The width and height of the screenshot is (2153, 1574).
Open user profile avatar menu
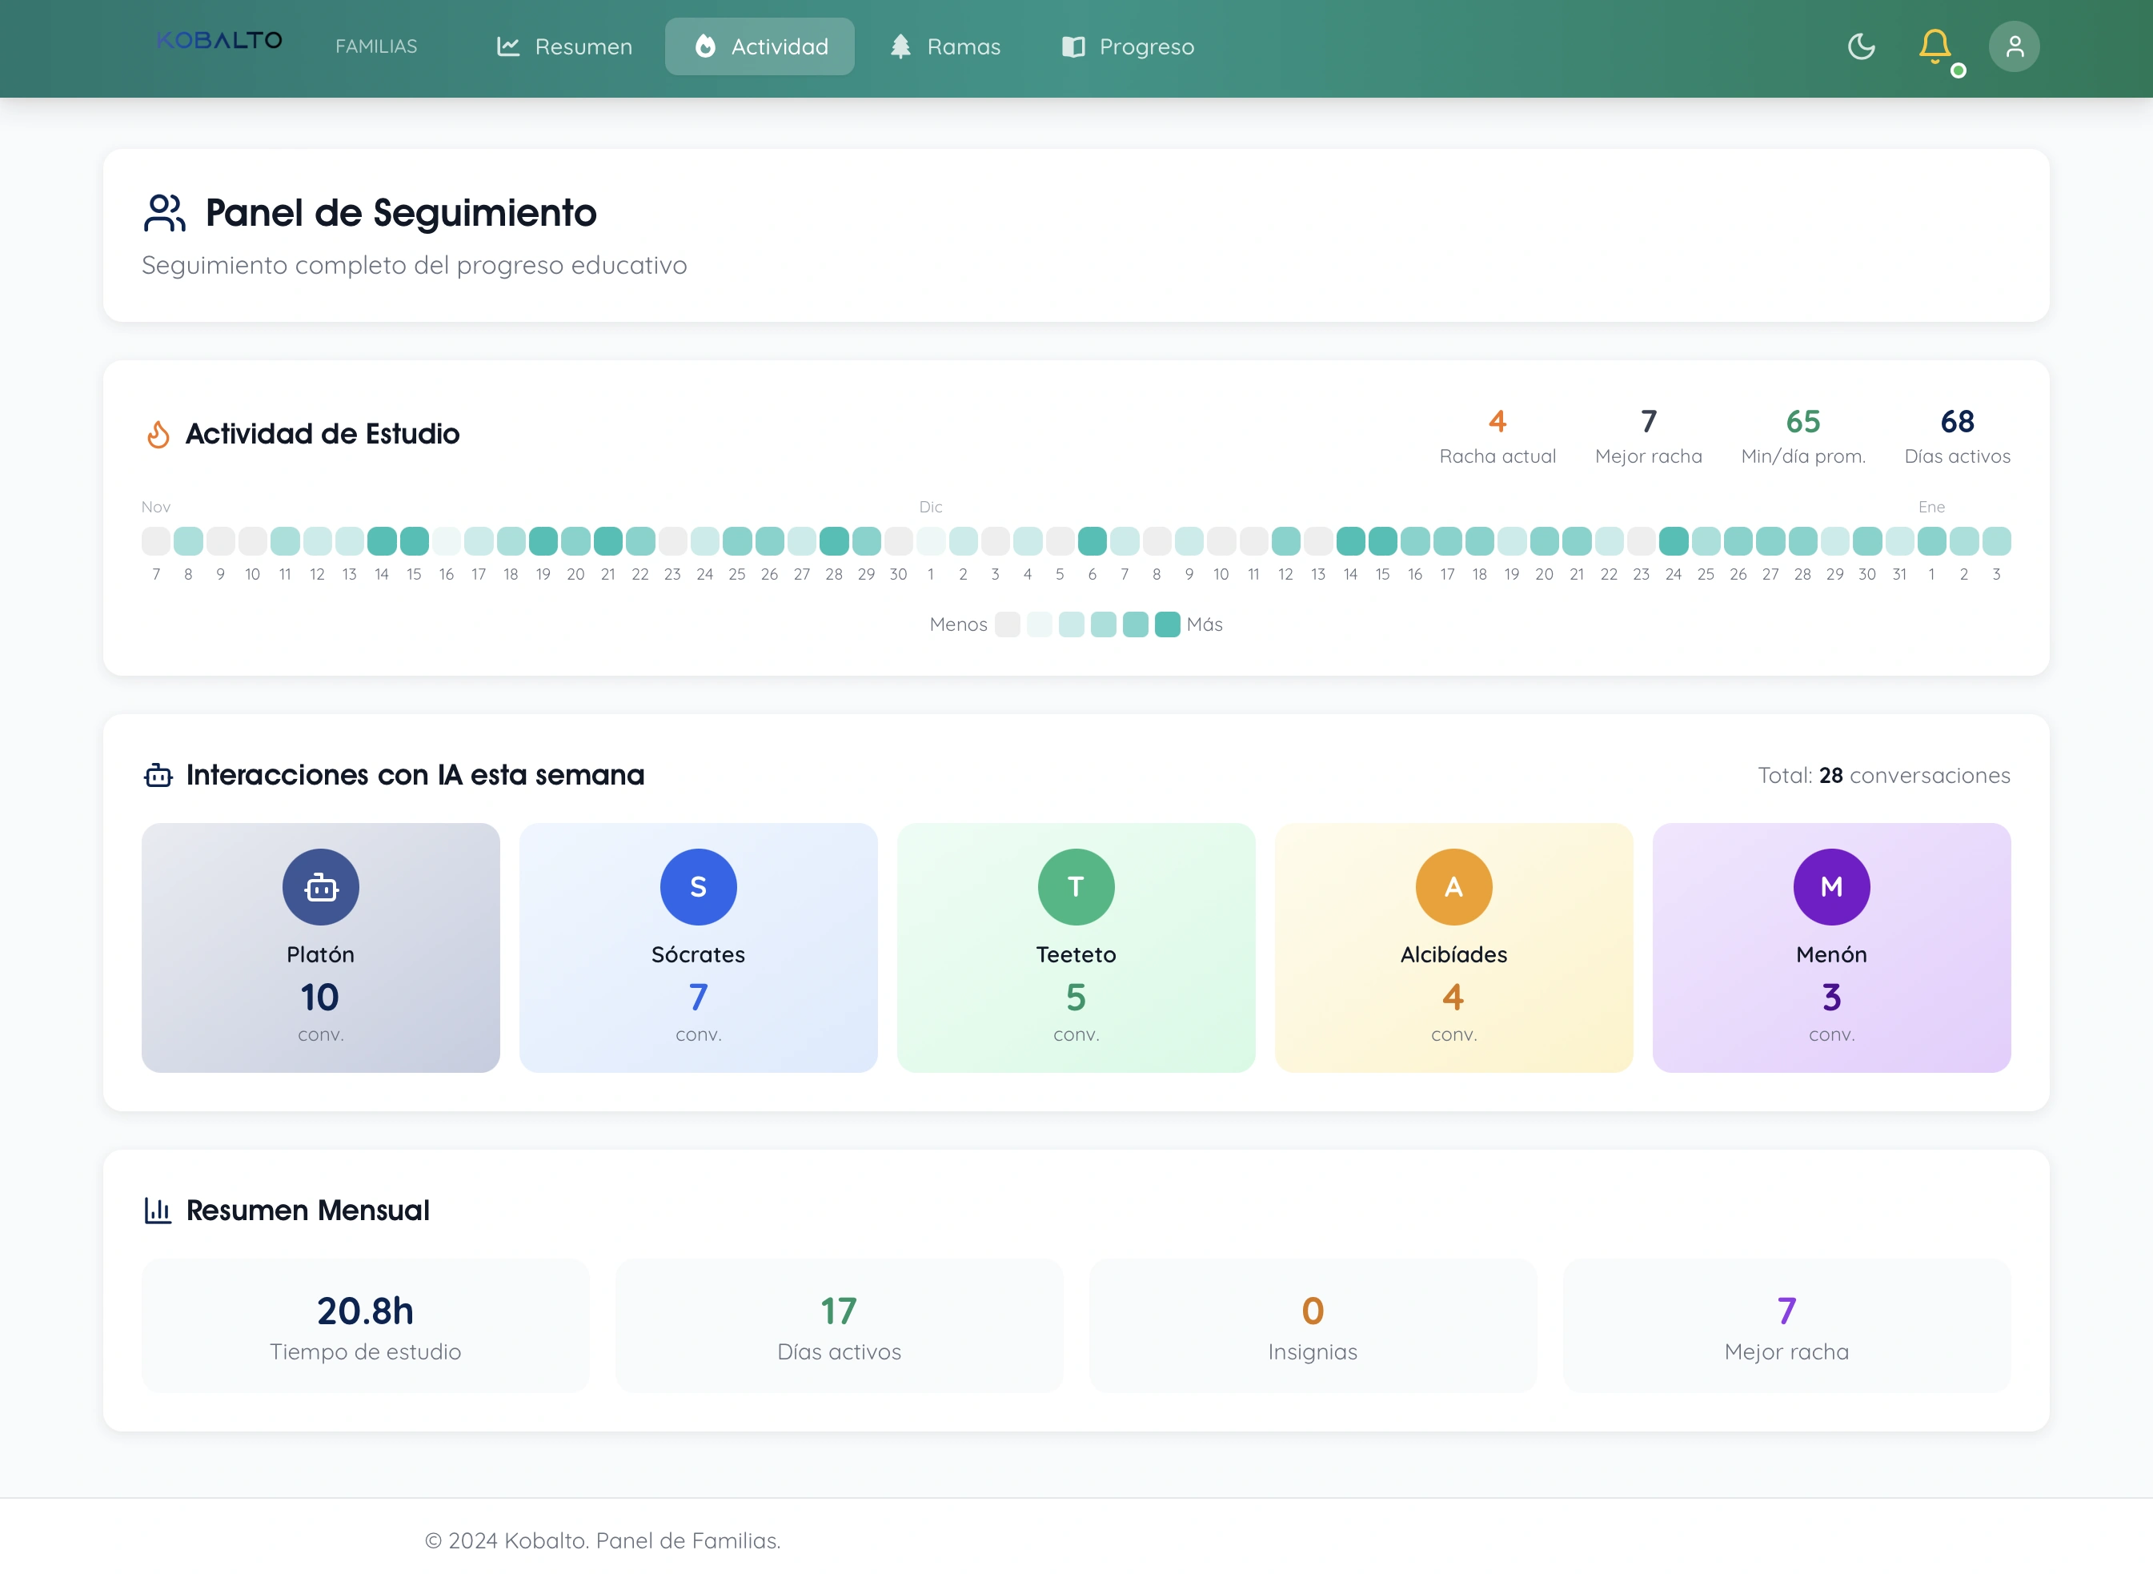[x=2013, y=46]
